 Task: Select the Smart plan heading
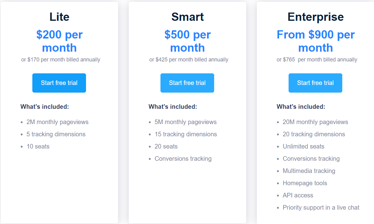point(187,17)
